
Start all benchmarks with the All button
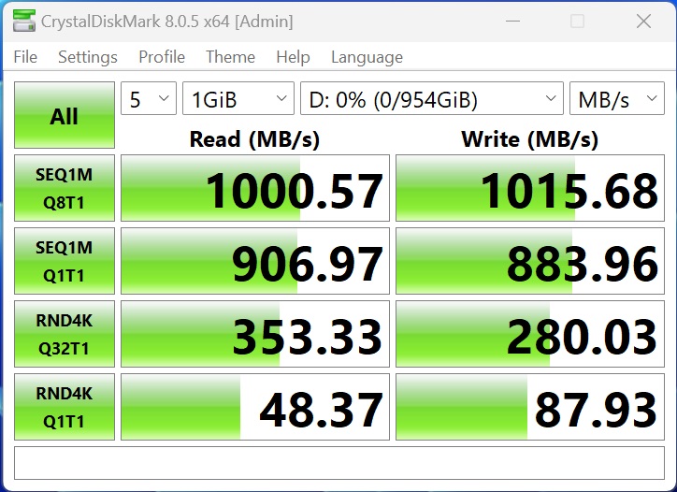click(x=65, y=116)
